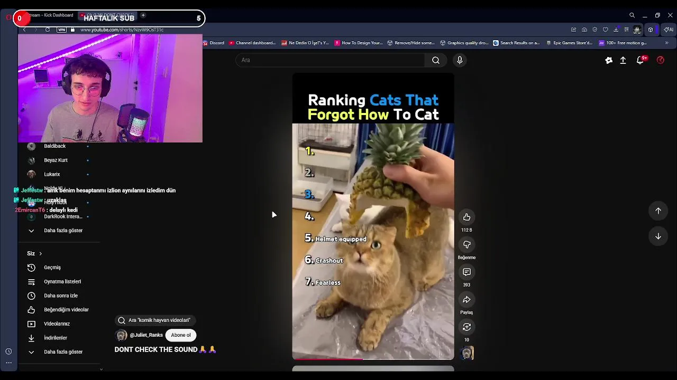Click the shield ad blocker icon
677x380 pixels.
[x=594, y=30]
